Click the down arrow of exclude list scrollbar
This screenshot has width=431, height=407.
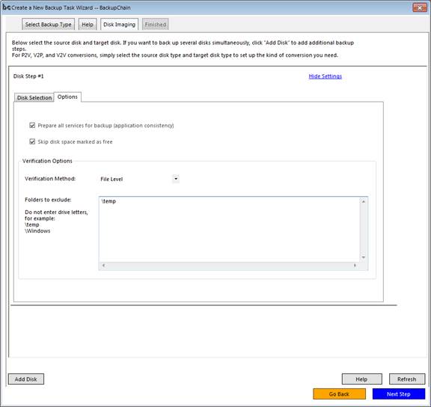[364, 257]
